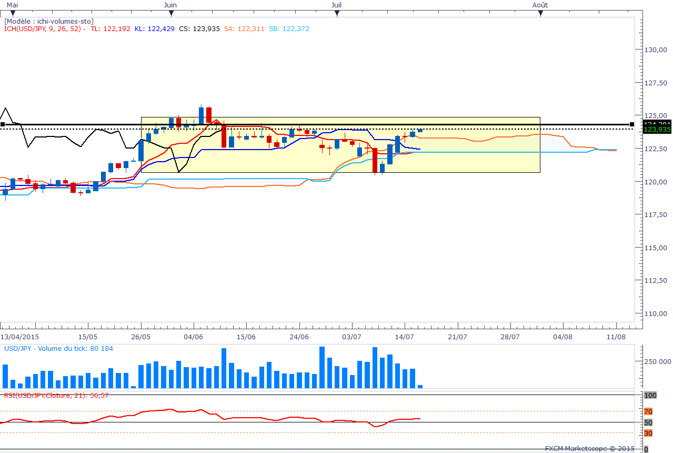Click the 130,00 price axis label

[656, 50]
